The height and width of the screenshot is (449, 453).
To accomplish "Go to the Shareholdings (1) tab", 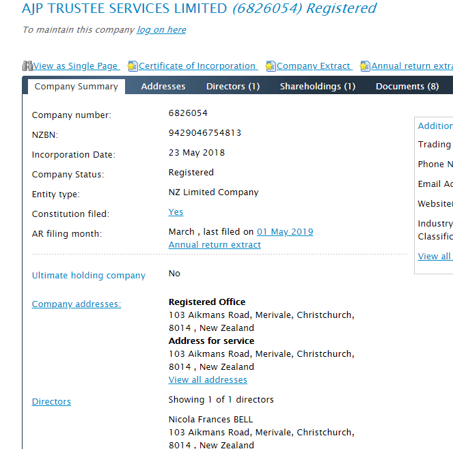I will (x=318, y=87).
